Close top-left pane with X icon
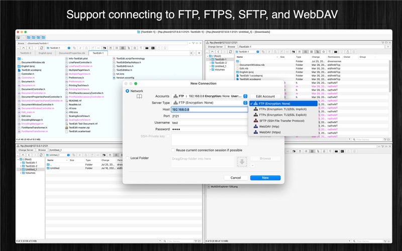402x251 pixels. coord(200,43)
